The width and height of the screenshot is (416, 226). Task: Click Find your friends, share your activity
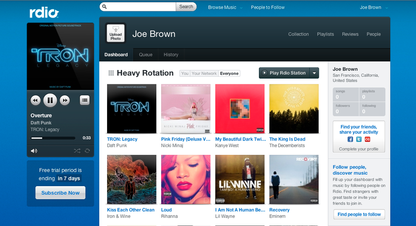coord(359,130)
